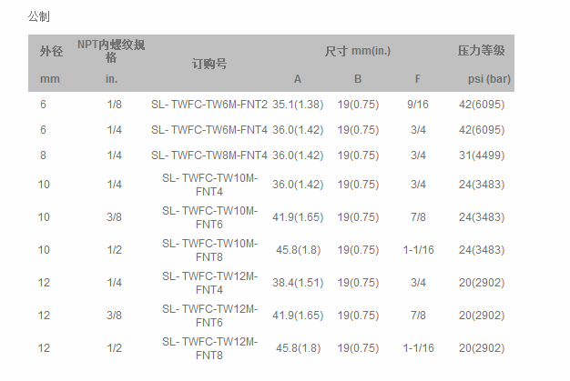Click the 9/16 F value
This screenshot has height=381, width=570.
click(418, 105)
